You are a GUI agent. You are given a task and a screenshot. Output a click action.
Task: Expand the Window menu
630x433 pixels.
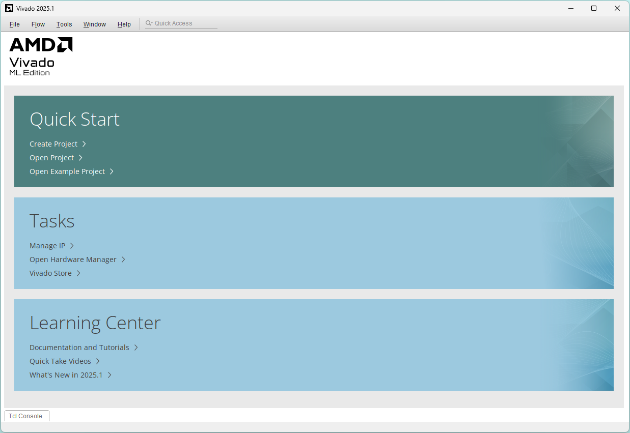[x=95, y=24]
